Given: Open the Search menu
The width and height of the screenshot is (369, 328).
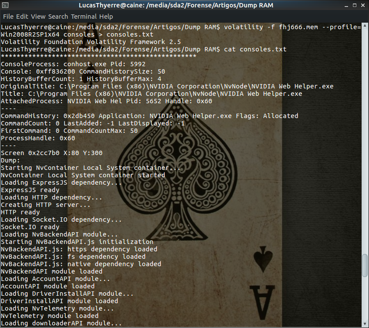Looking at the screenshot, I should (58, 17).
